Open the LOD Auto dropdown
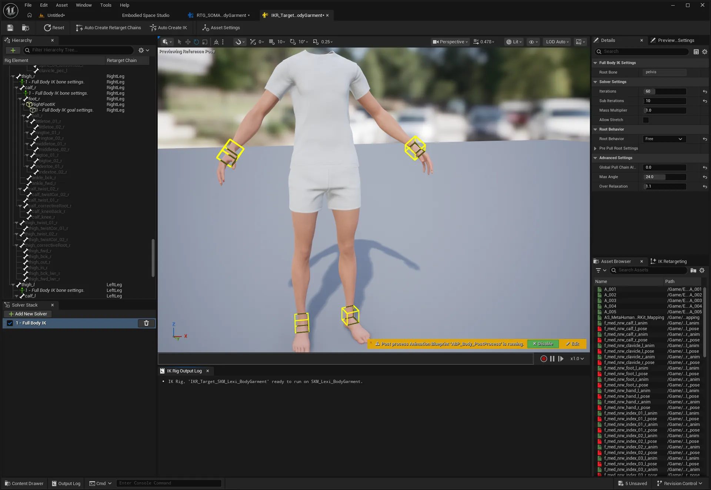This screenshot has height=490, width=711. pos(557,42)
